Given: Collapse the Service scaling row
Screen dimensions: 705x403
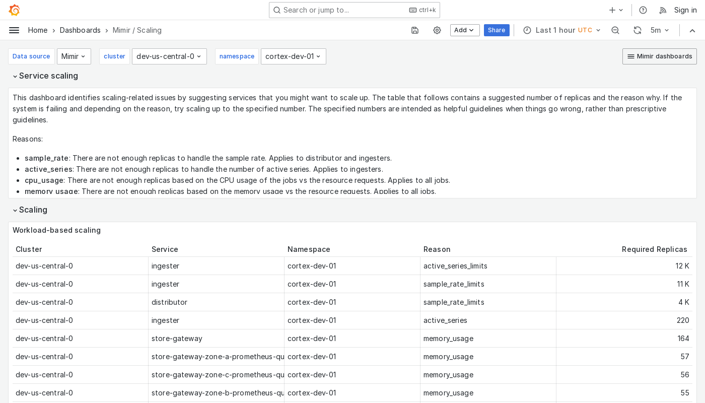Looking at the screenshot, I should tap(45, 76).
